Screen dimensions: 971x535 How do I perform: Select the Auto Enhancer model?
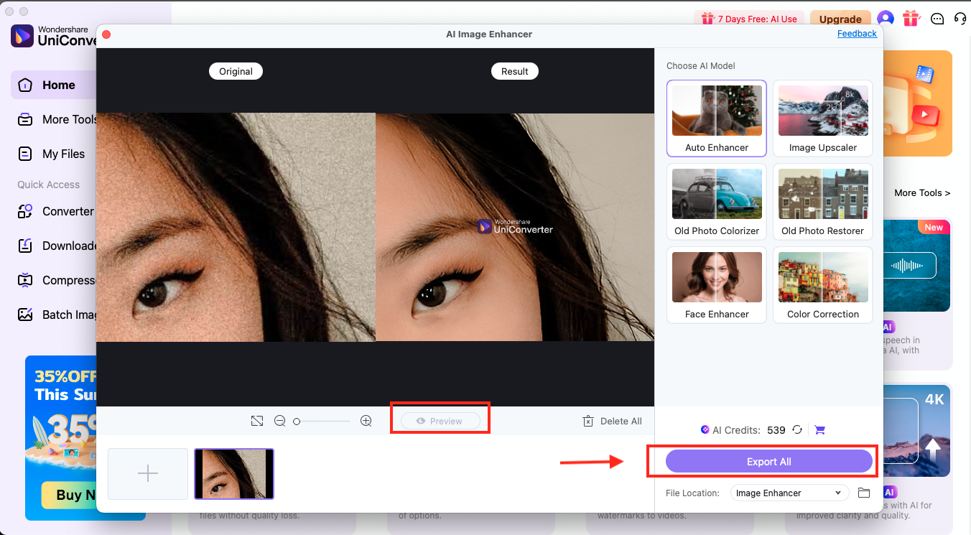pyautogui.click(x=717, y=118)
